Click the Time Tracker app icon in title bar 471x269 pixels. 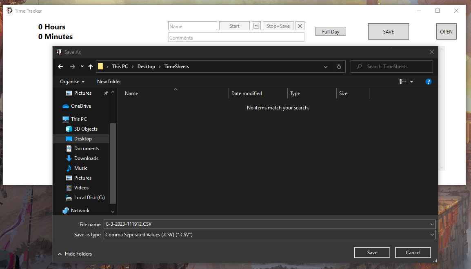point(9,11)
